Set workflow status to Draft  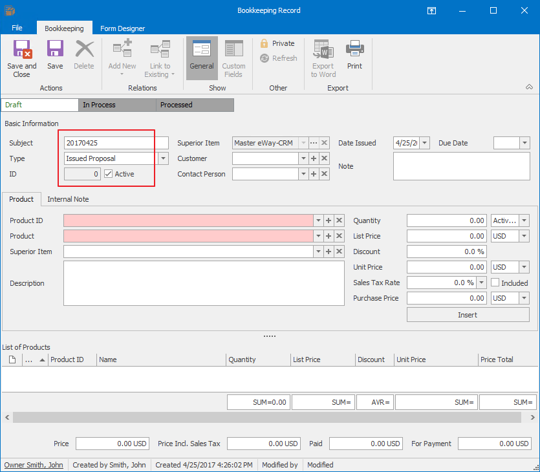[39, 105]
